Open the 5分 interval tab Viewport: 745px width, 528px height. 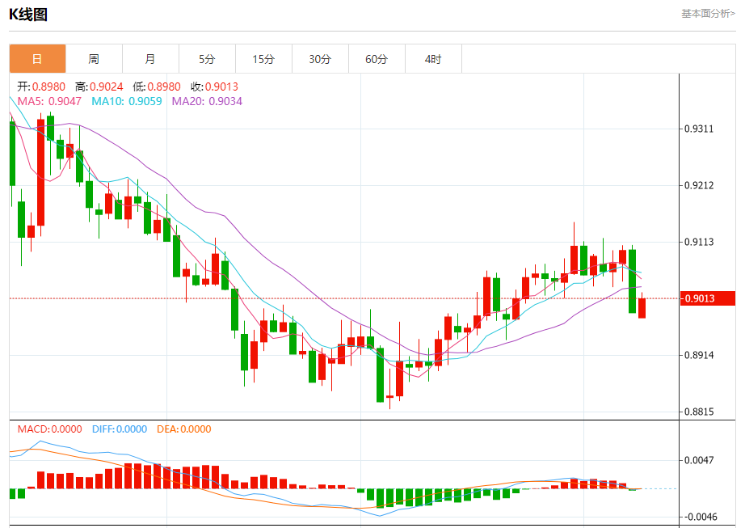[x=207, y=59]
